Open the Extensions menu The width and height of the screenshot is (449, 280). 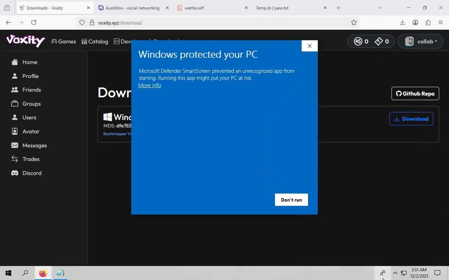click(428, 22)
